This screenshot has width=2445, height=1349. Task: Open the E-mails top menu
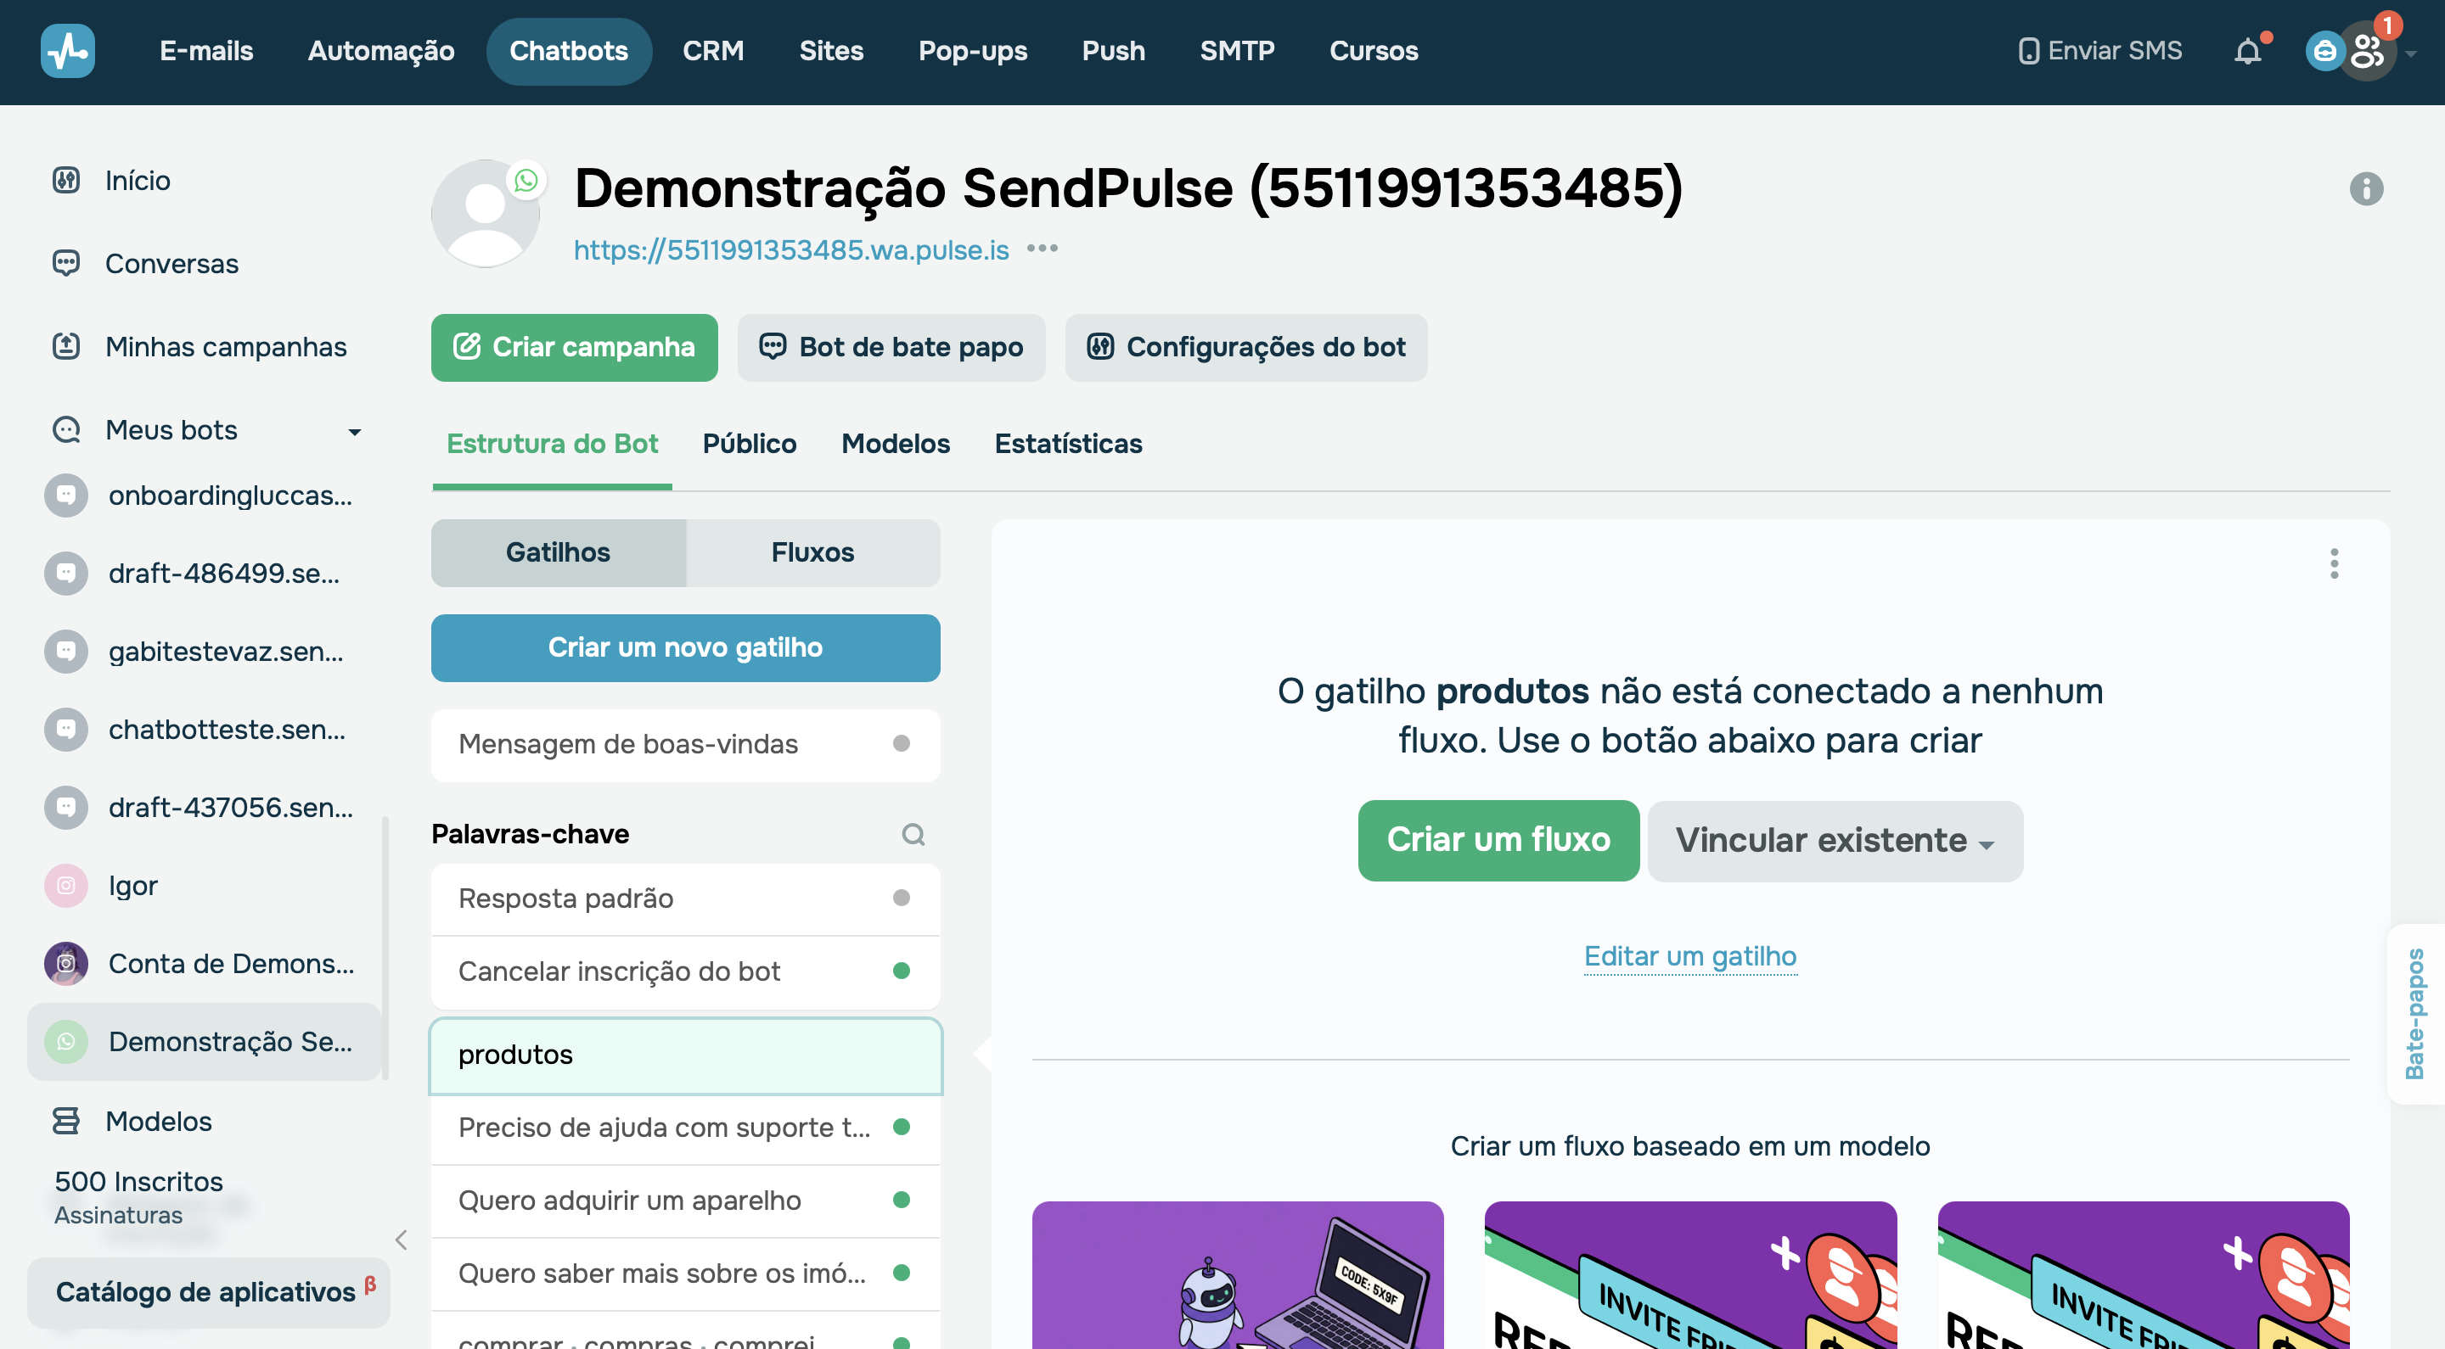pyautogui.click(x=206, y=51)
